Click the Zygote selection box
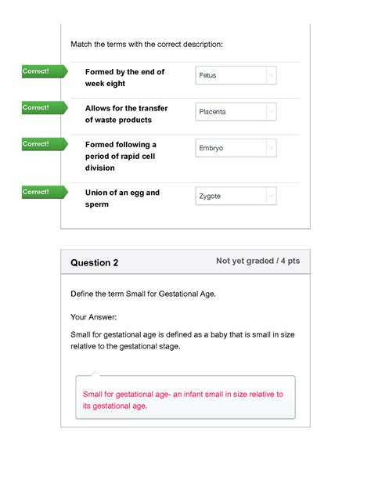Image resolution: width=371 pixels, height=480 pixels. (x=236, y=197)
